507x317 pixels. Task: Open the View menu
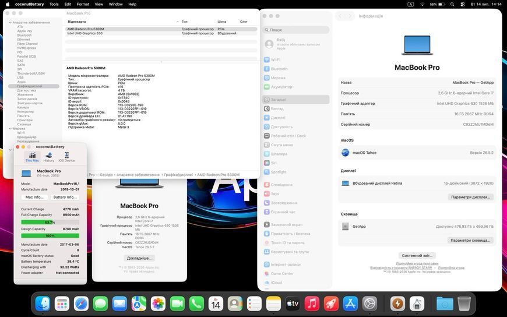point(98,4)
